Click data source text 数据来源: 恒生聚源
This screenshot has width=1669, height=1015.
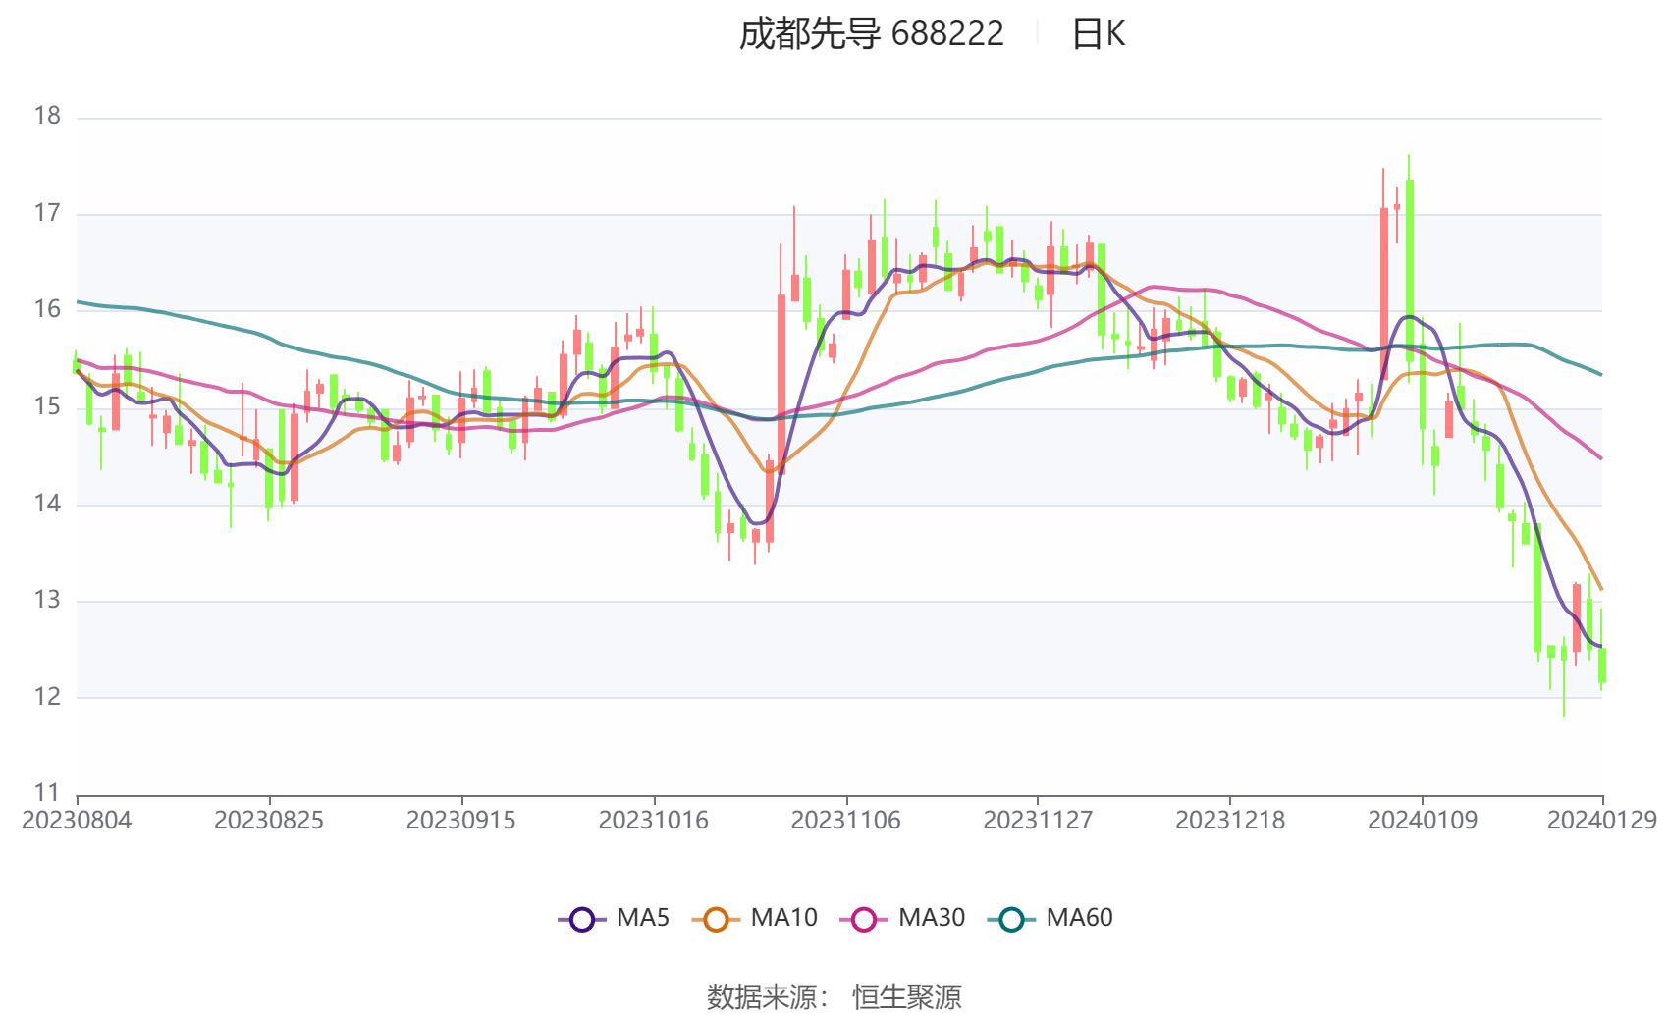pos(834,997)
